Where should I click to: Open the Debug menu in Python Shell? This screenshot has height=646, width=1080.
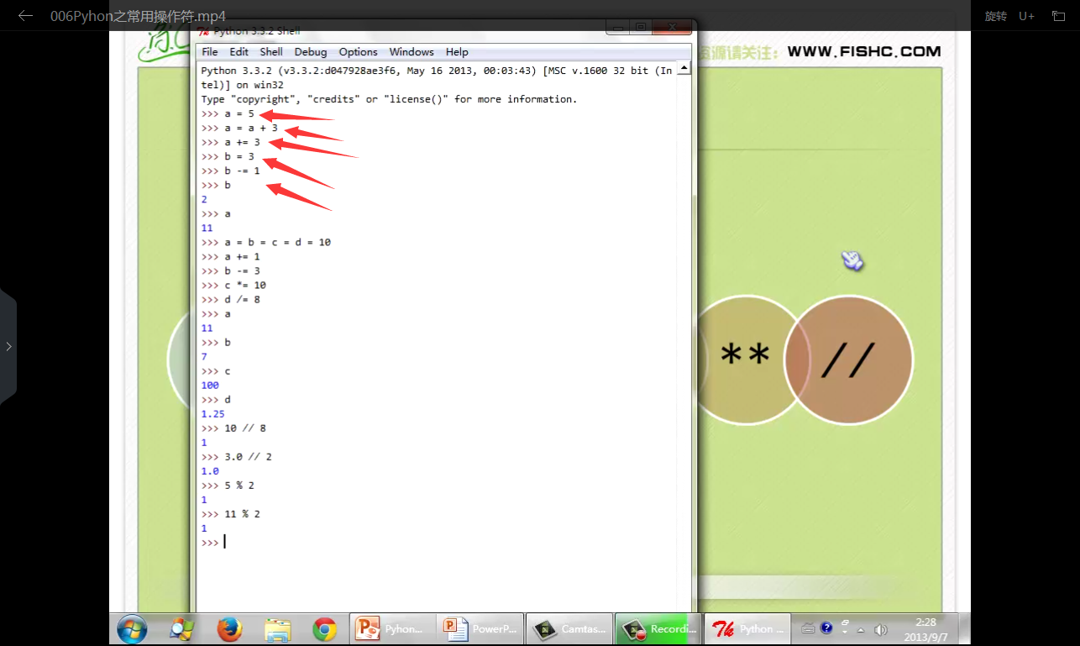click(x=310, y=52)
